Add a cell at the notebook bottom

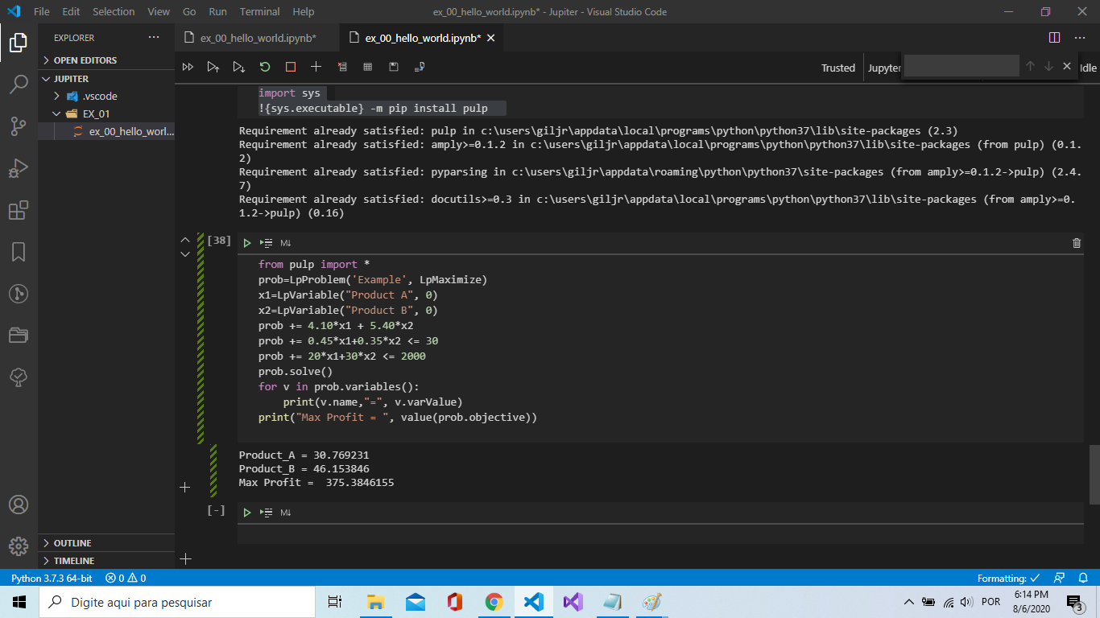point(185,558)
